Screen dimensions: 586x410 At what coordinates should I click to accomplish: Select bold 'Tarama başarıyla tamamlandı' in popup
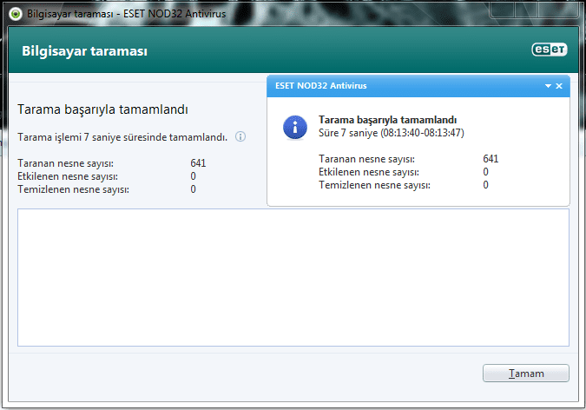(387, 120)
